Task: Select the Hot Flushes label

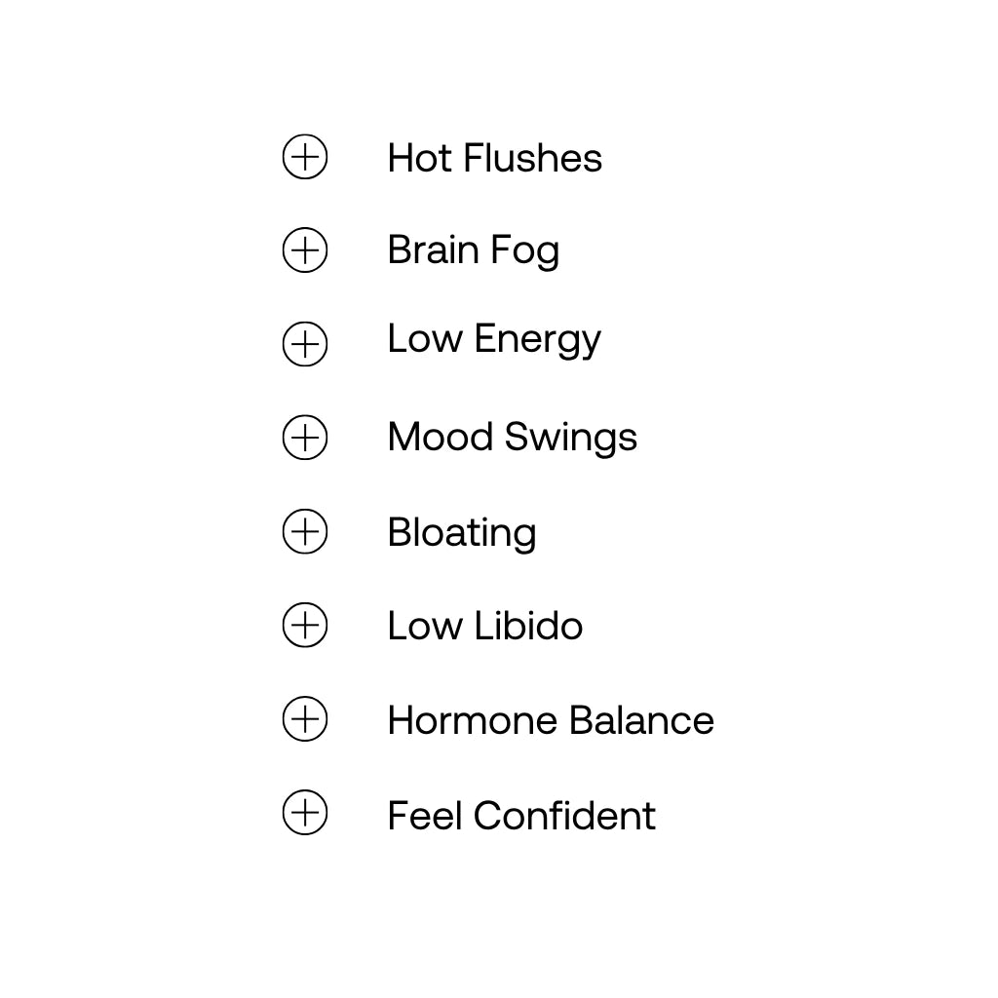Action: pos(494,158)
